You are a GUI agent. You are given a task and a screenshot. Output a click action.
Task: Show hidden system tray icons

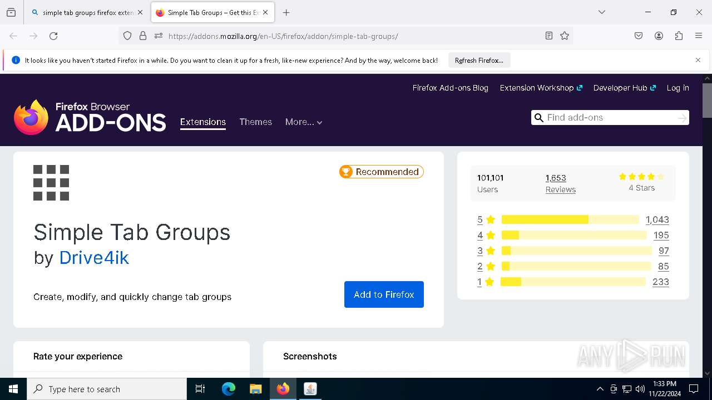point(600,389)
